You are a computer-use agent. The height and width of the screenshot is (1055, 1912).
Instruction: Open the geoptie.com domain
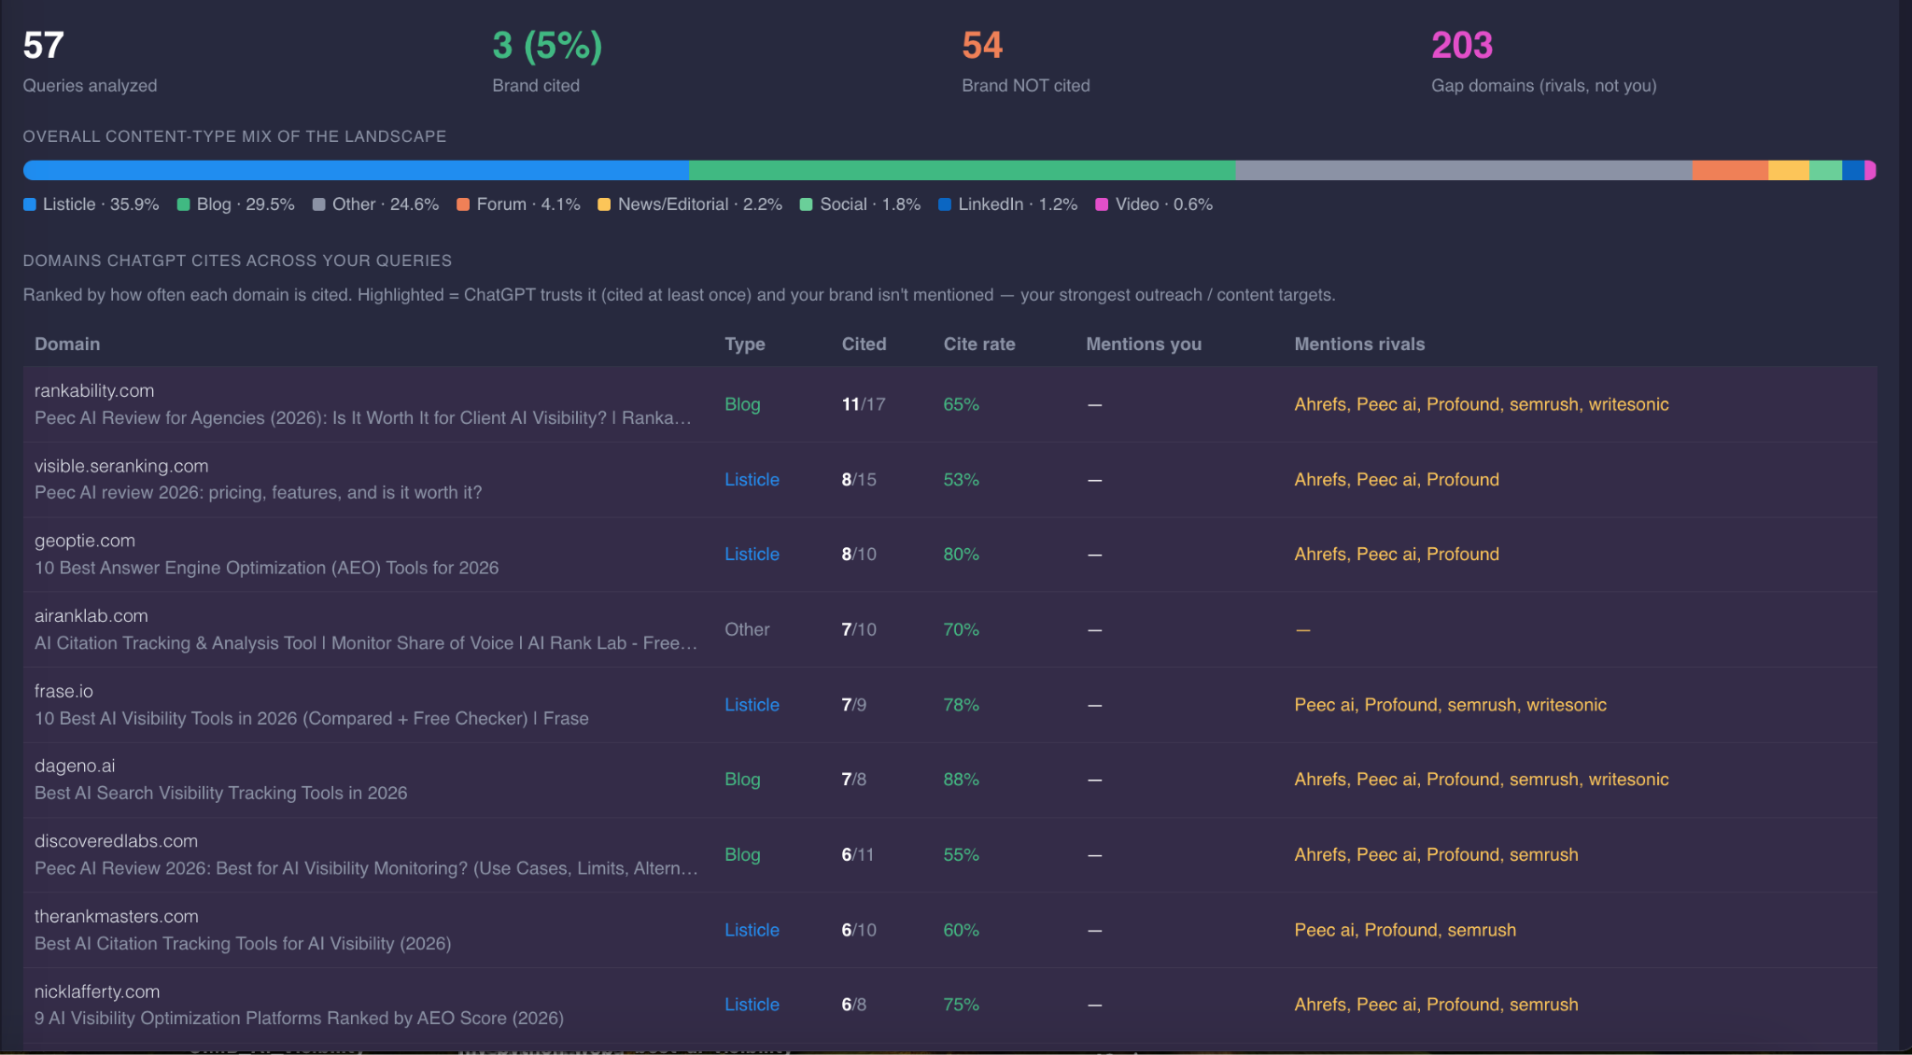click(85, 541)
